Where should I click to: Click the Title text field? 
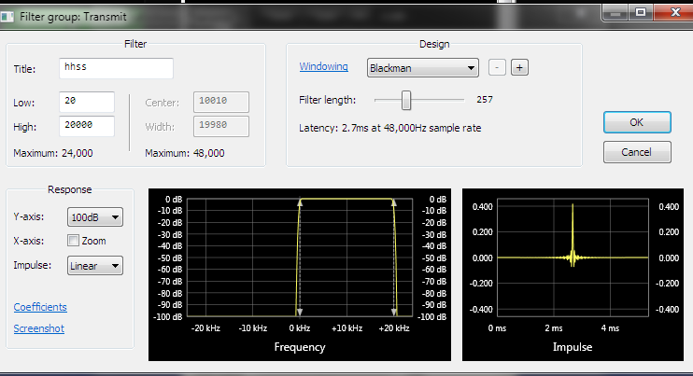[116, 68]
